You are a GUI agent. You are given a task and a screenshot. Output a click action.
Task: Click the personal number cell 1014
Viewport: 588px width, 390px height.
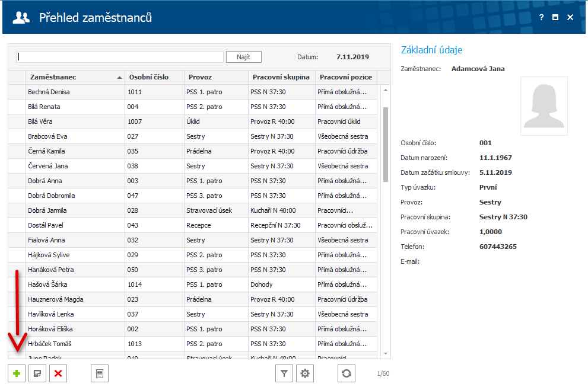pyautogui.click(x=154, y=284)
